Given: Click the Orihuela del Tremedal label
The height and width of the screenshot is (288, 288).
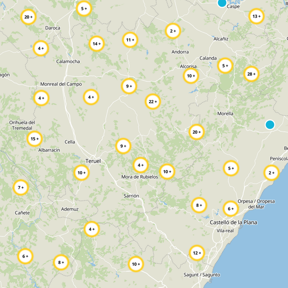Looking at the screenshot, I should pos(22,125).
